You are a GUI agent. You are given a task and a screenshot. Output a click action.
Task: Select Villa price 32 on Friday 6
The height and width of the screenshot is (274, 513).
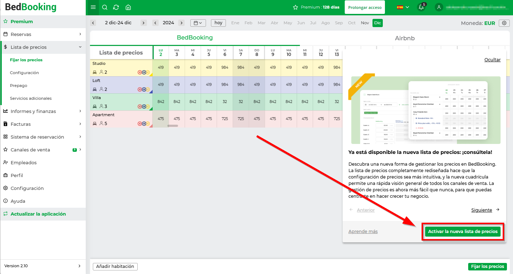(225, 102)
